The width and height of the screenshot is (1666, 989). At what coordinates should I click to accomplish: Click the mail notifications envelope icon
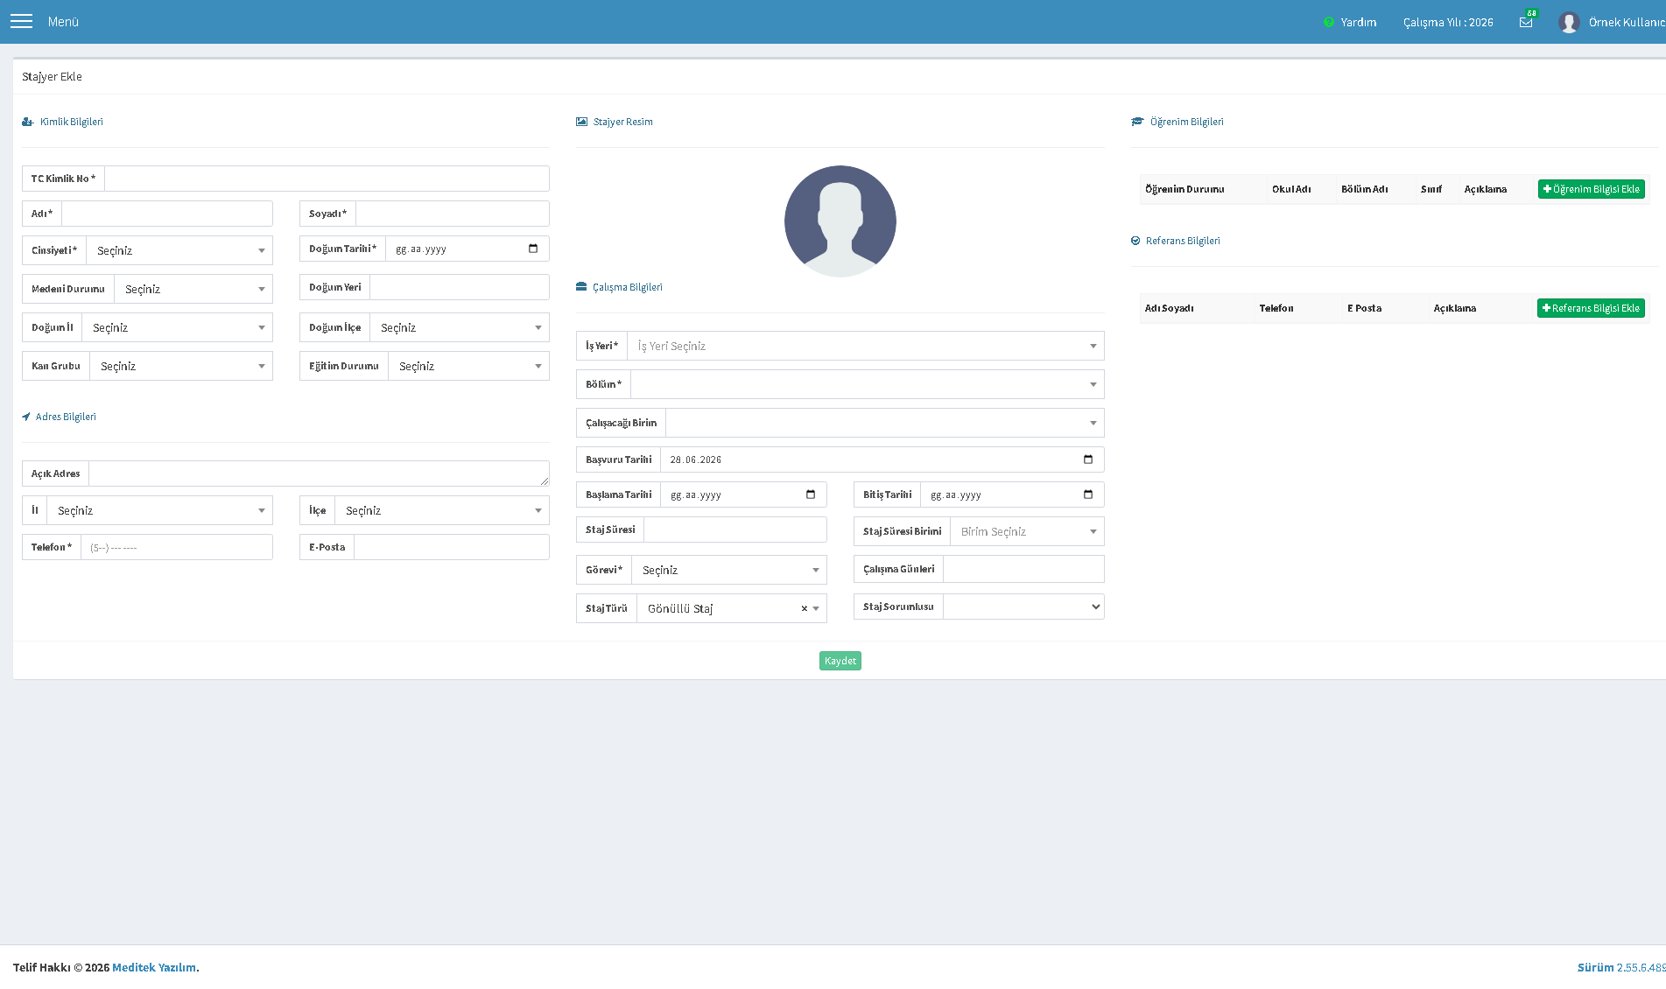[1526, 22]
